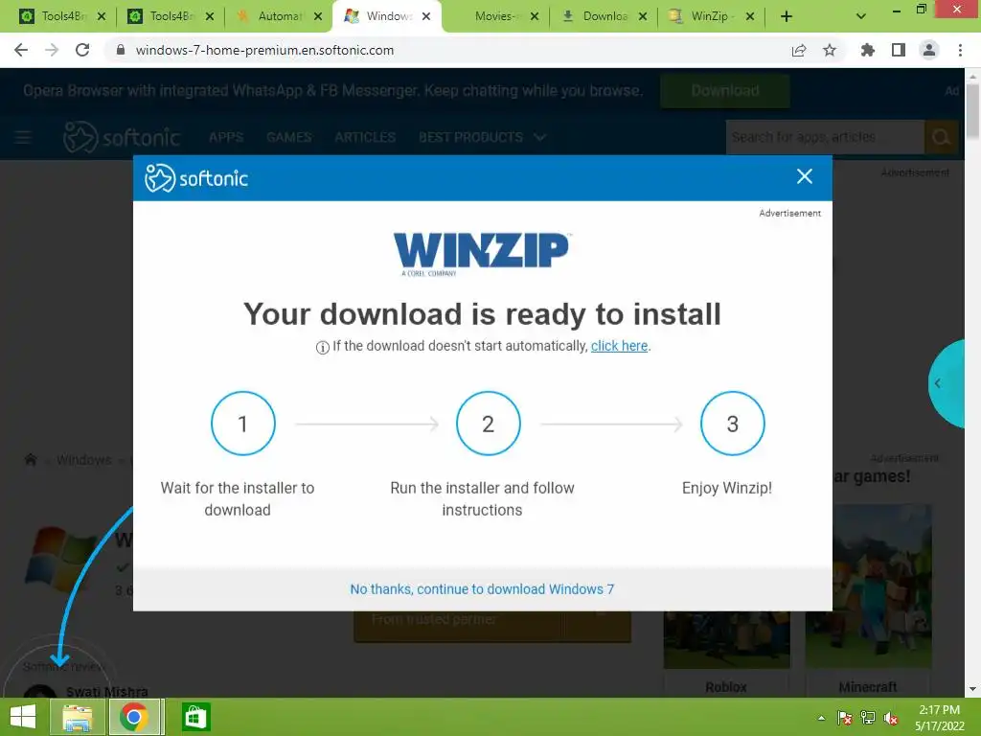Screen dimensions: 981x736
Task: Click the Windows breadcrumb link
Action: coord(84,460)
